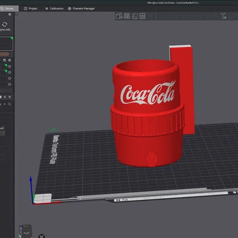Click the Add object cube icon

tap(119, 16)
